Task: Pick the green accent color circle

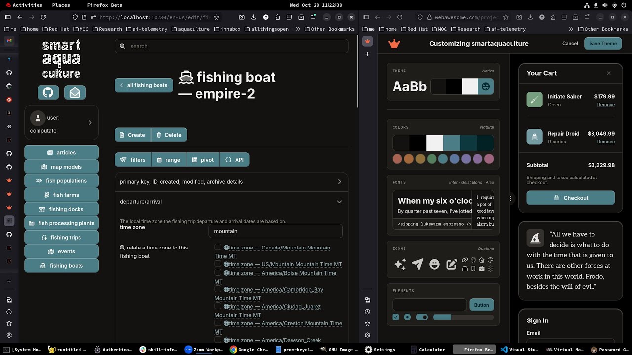Action: click(432, 159)
